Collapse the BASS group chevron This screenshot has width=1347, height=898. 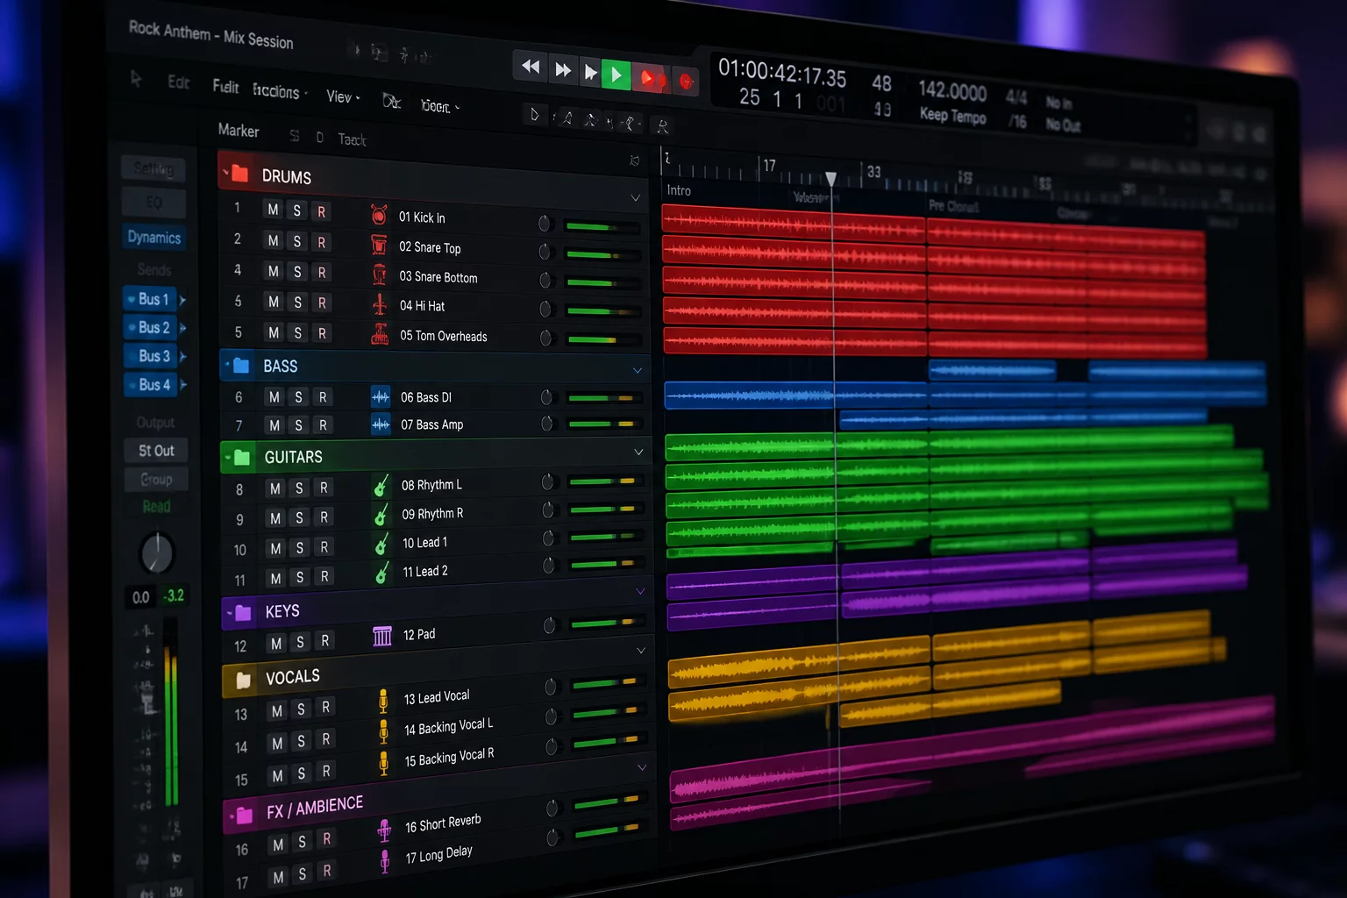click(638, 370)
